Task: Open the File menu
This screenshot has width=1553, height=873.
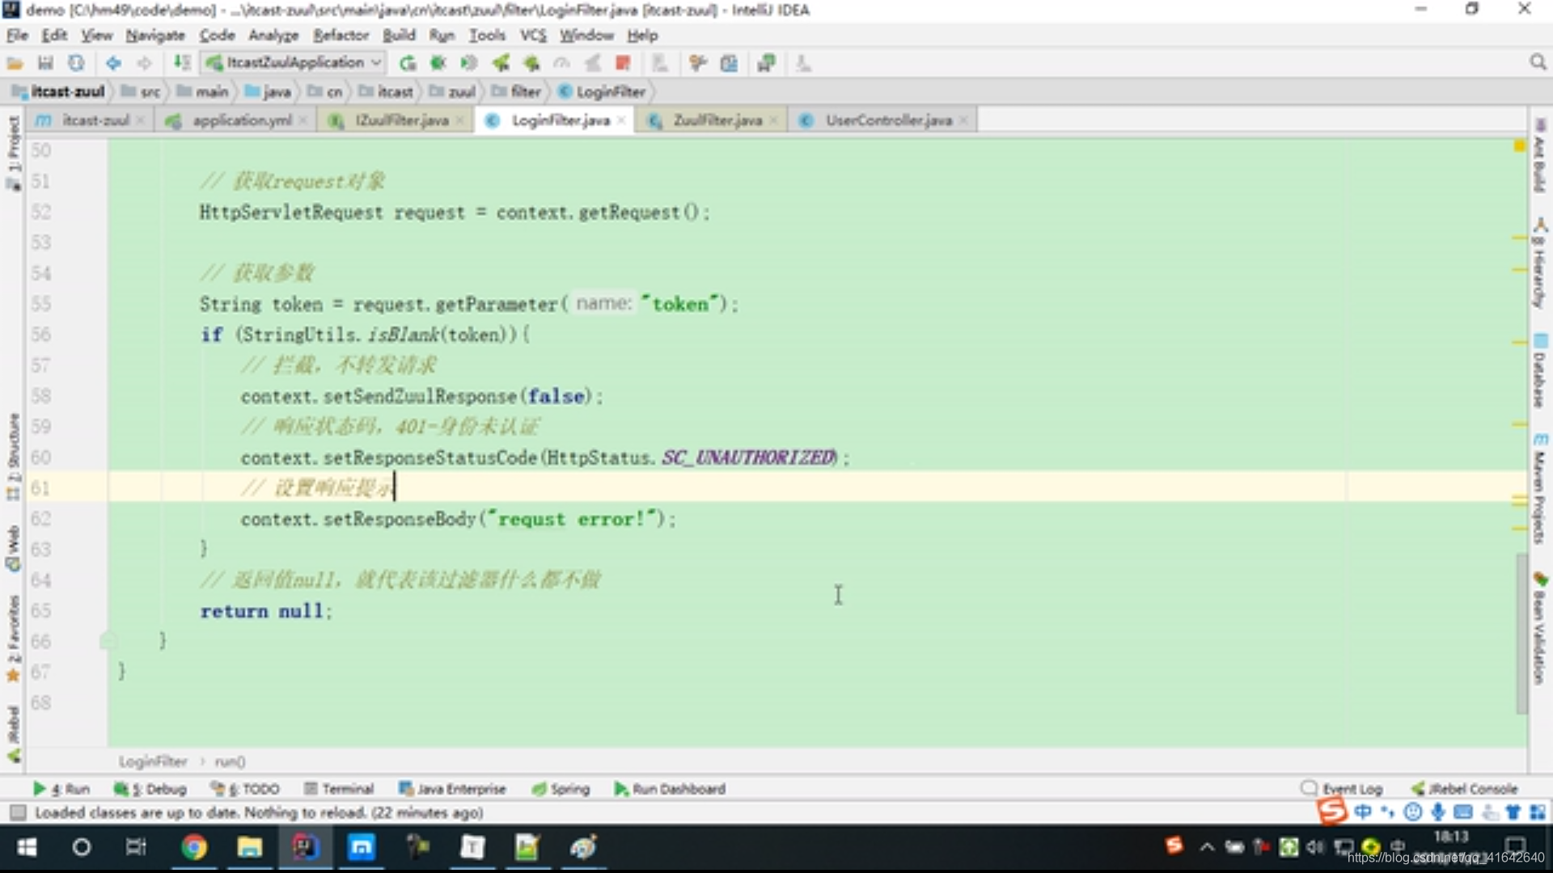Action: point(17,35)
